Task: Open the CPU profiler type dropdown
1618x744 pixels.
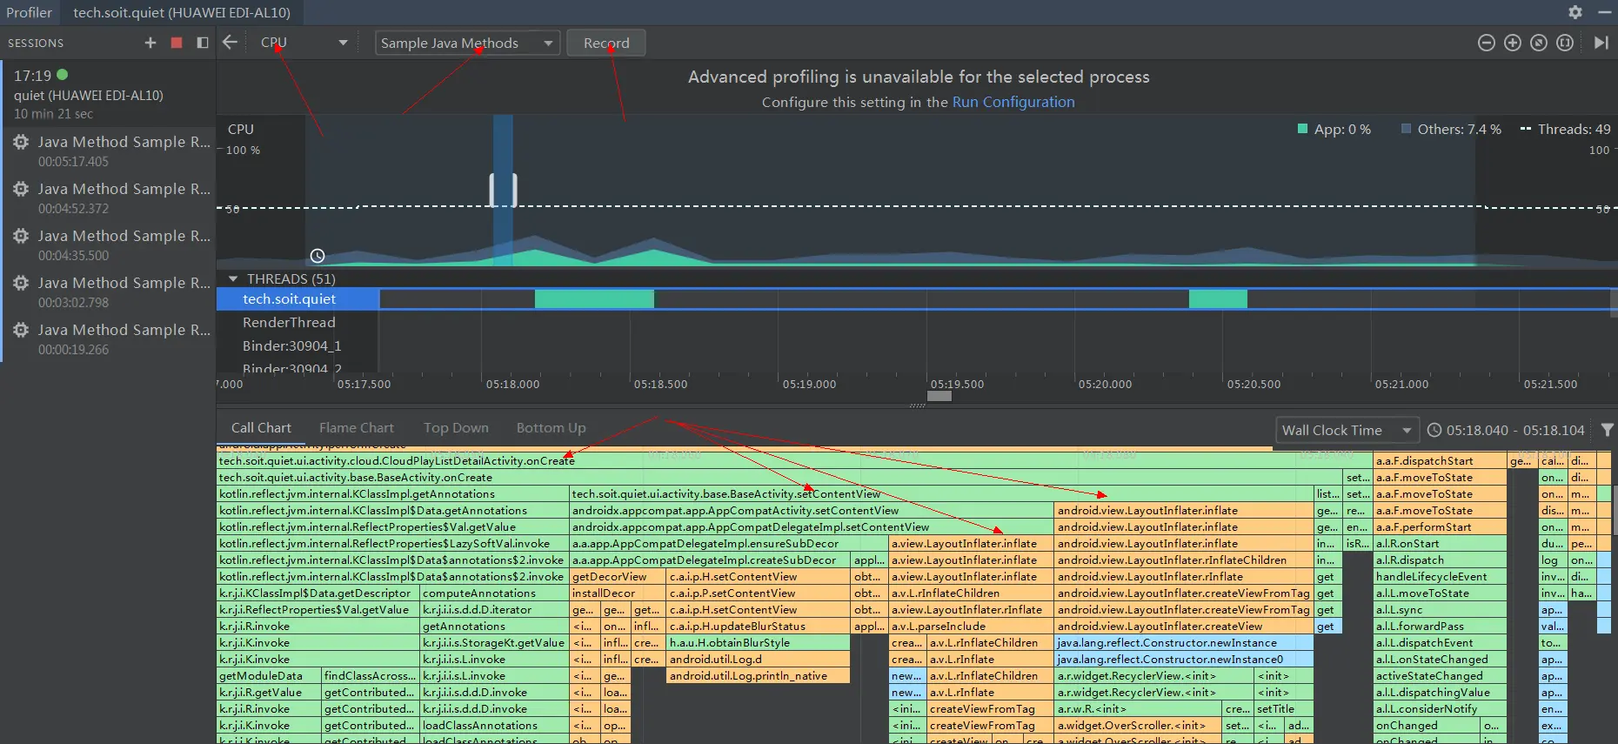Action: point(304,43)
